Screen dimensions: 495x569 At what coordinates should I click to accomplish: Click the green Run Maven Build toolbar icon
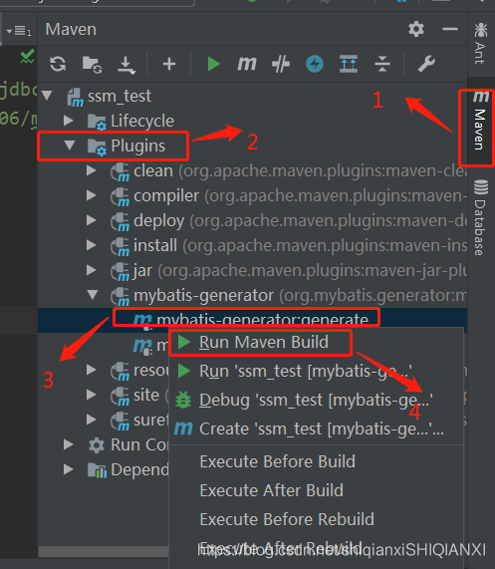(x=213, y=64)
